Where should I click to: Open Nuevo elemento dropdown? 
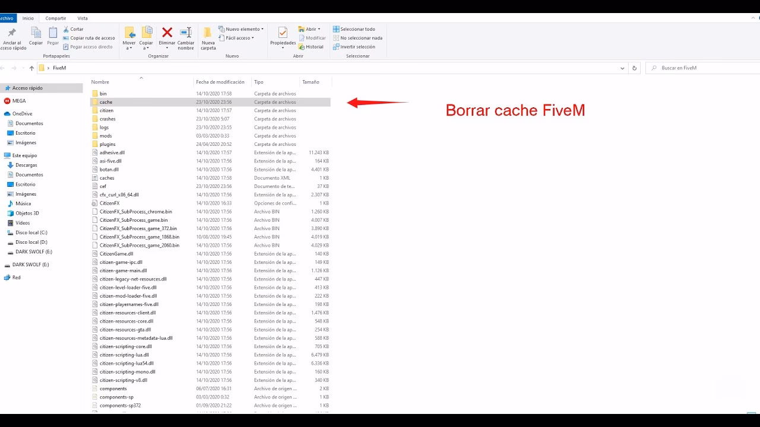[240, 29]
